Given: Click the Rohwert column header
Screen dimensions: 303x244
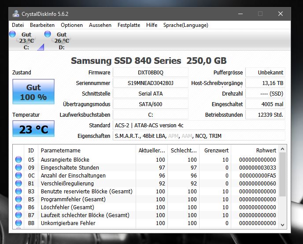Looking at the screenshot, I should tap(255, 150).
